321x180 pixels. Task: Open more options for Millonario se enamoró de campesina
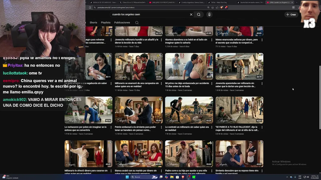161,83
